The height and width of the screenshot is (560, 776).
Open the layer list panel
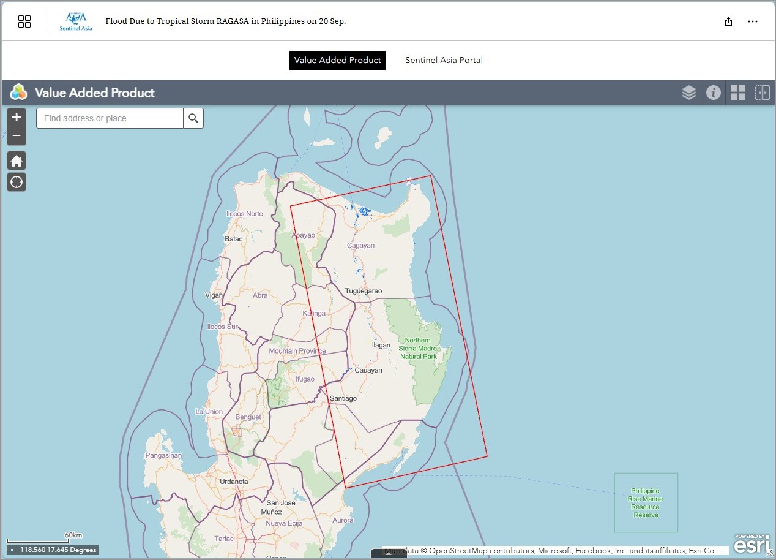[689, 93]
